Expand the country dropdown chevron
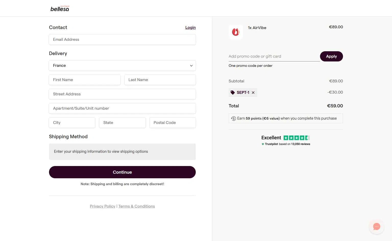The image size is (392, 241). tap(191, 66)
